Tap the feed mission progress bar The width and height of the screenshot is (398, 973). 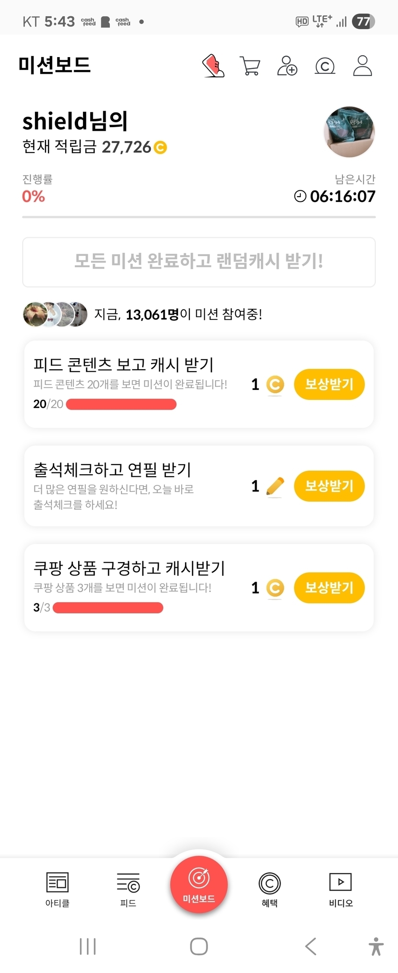pos(121,404)
